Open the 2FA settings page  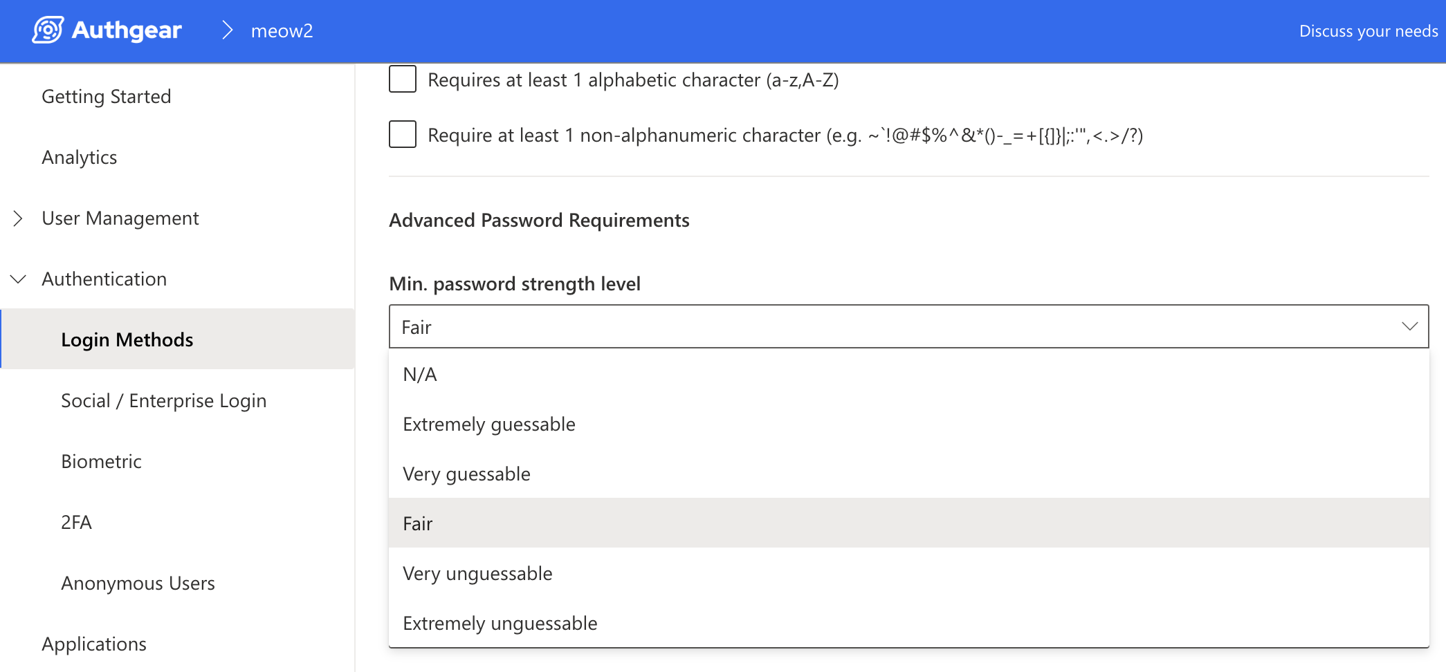(76, 523)
